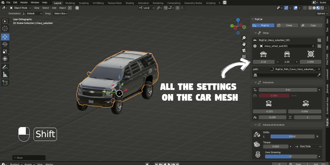The image size is (330, 165).
Task: Open the TRACTION torque dropdown
Action: coord(308,146)
